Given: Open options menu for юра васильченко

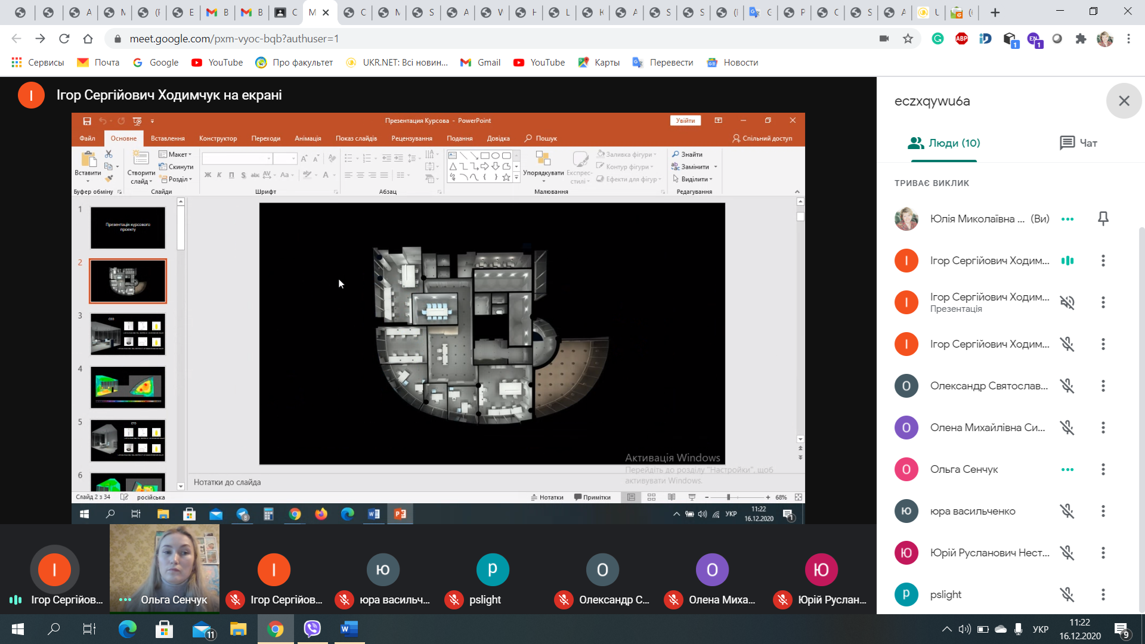Looking at the screenshot, I should pyautogui.click(x=1103, y=511).
